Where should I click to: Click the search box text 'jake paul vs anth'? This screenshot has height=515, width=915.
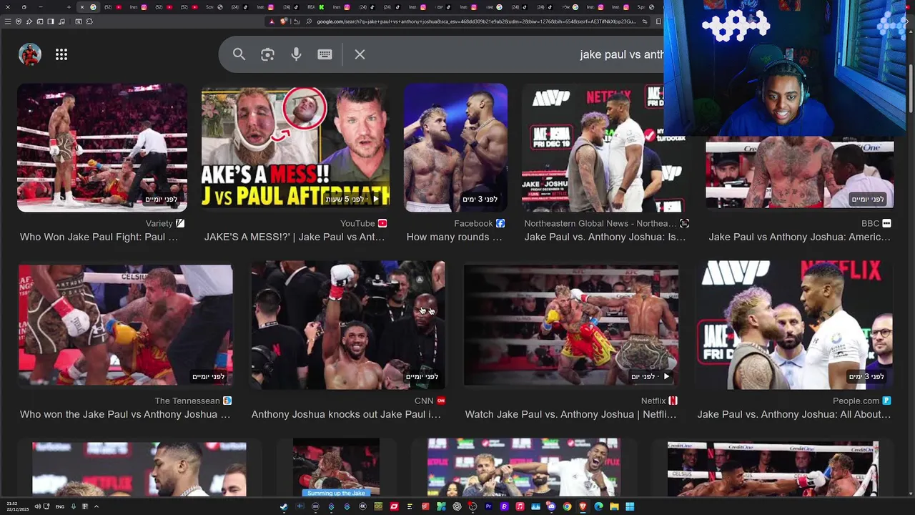[x=621, y=54]
